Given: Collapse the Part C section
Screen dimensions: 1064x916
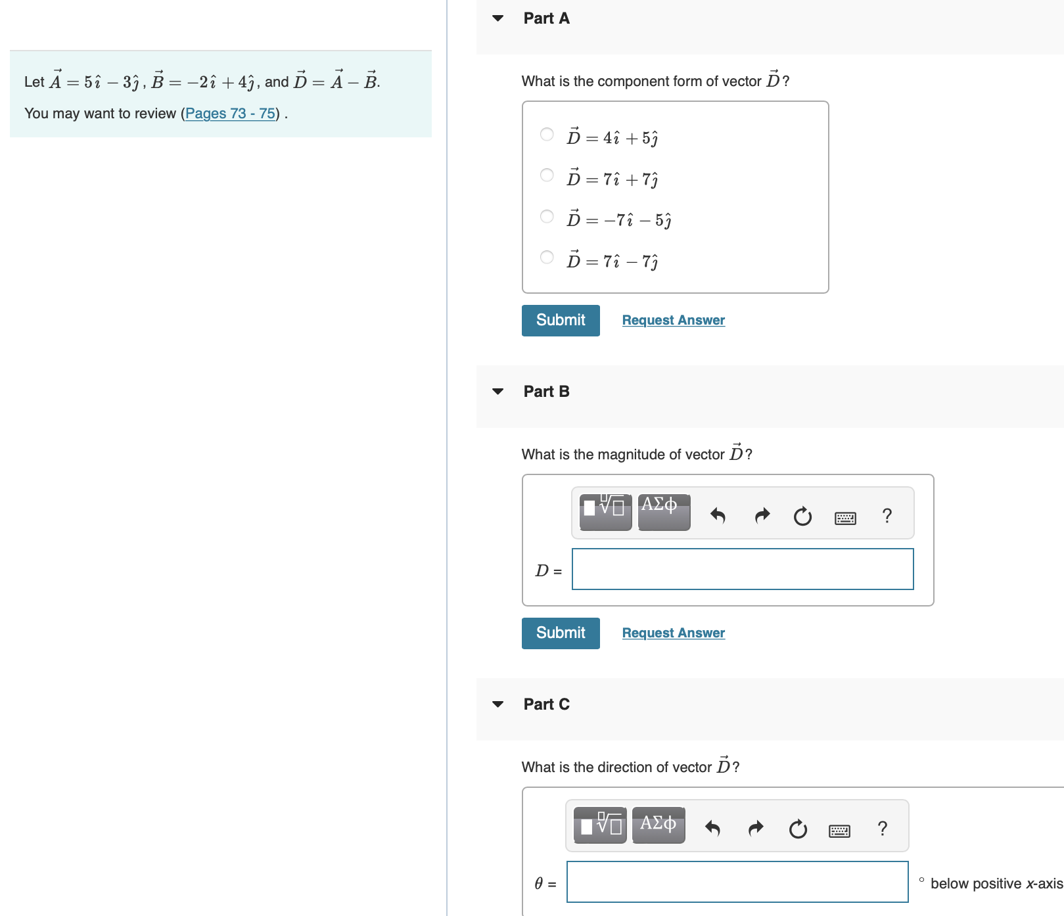Looking at the screenshot, I should [497, 704].
